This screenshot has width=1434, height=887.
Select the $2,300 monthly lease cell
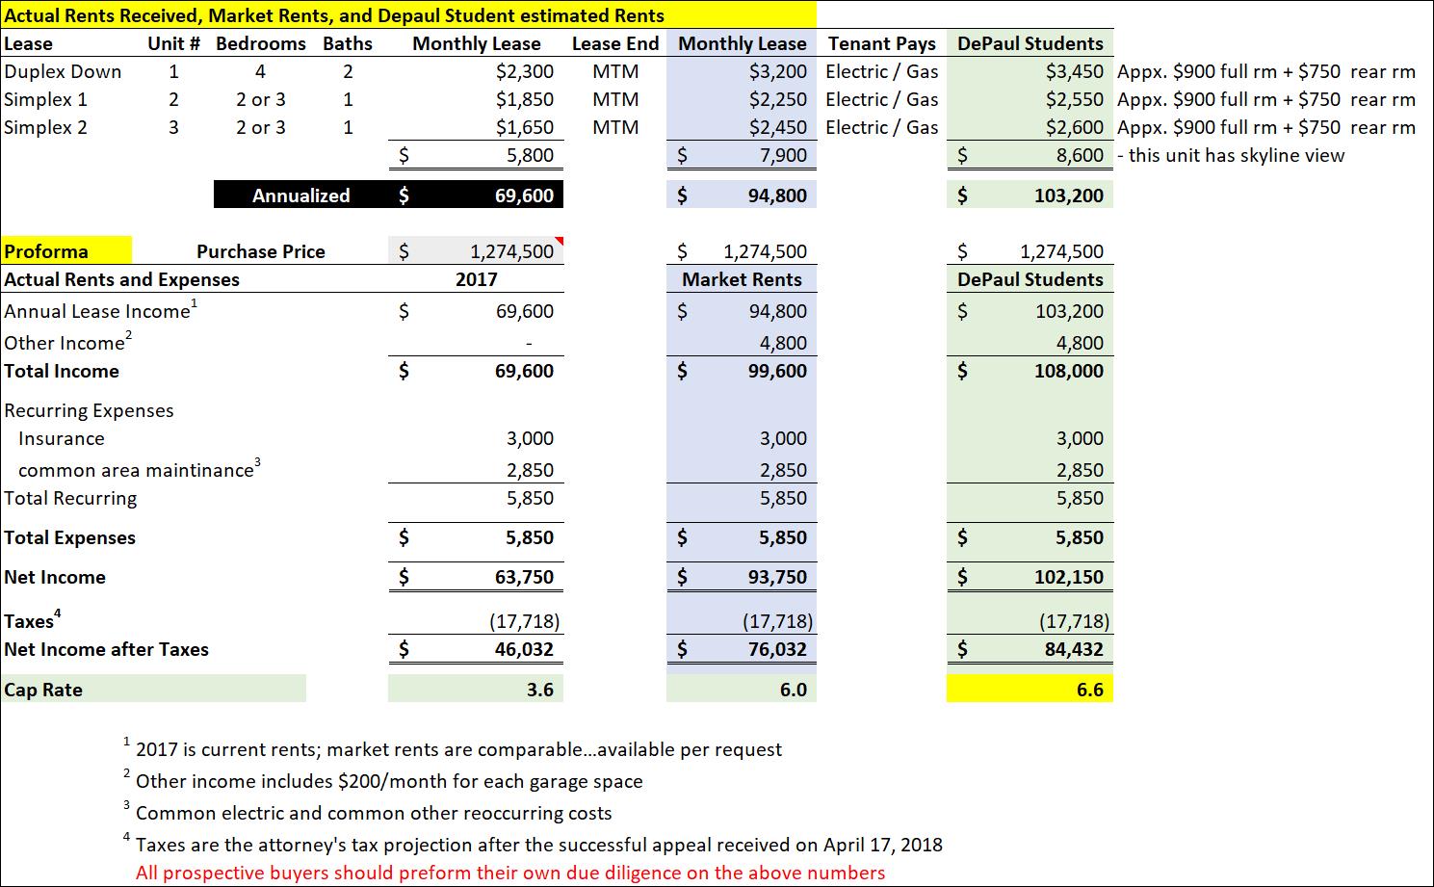(524, 71)
